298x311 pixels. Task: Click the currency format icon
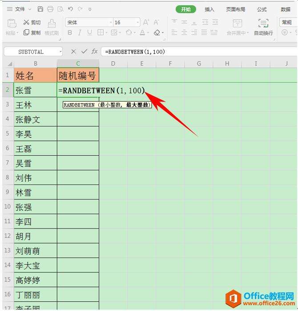pos(285,32)
